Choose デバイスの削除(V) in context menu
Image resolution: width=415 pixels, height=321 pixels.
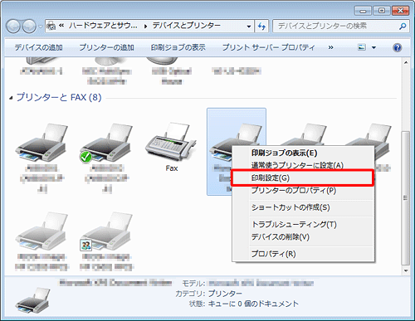303,237
